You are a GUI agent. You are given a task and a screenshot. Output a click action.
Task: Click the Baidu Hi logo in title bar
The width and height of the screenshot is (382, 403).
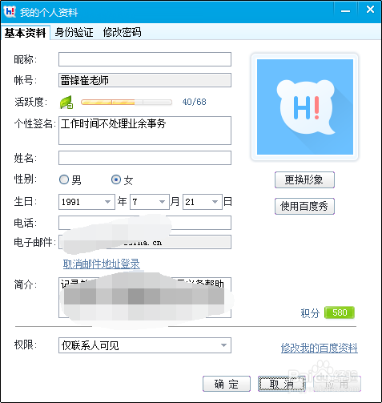tap(10, 12)
